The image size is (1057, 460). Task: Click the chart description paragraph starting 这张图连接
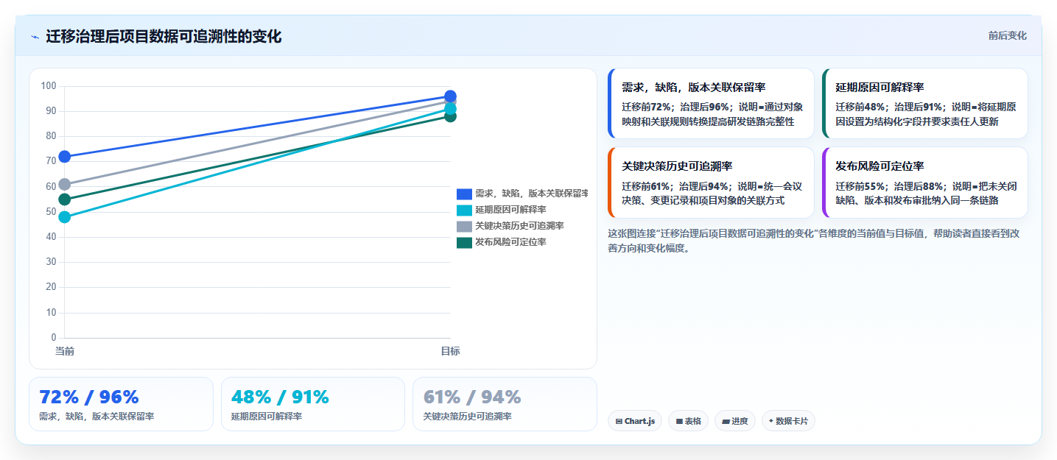tap(814, 241)
